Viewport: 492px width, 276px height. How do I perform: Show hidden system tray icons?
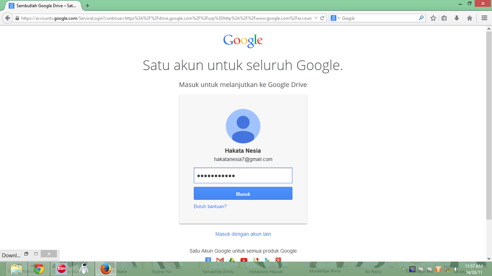pyautogui.click(x=403, y=269)
